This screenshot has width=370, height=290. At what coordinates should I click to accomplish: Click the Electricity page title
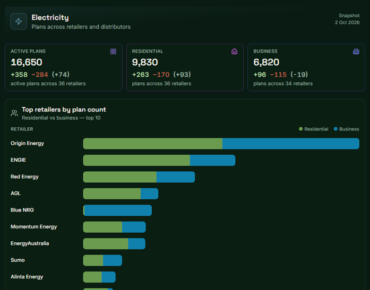[50, 17]
